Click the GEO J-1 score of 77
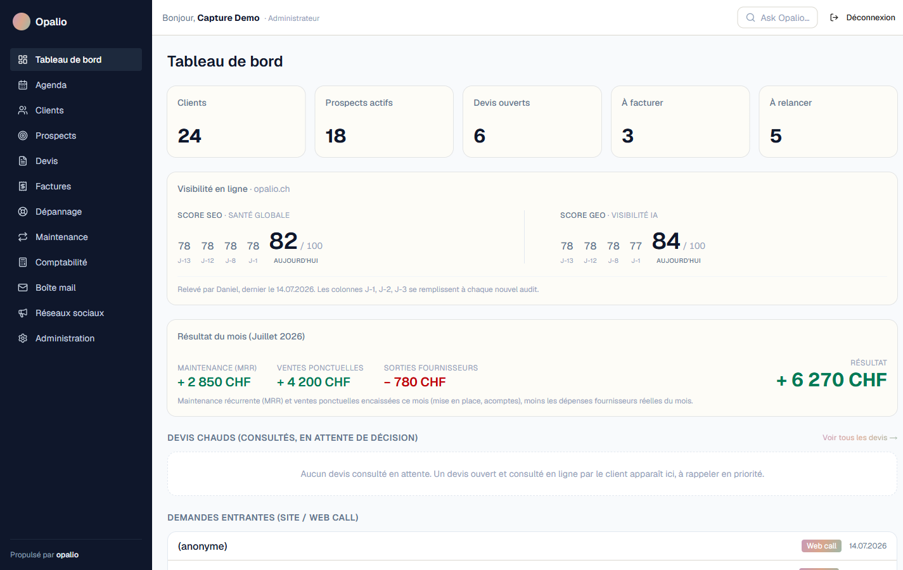Viewport: 903px width, 570px height. point(636,246)
